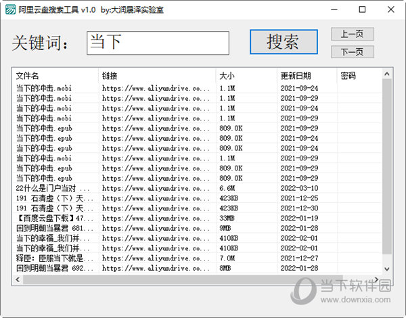Go to next page with 下一页
The height and width of the screenshot is (318, 406).
352,52
